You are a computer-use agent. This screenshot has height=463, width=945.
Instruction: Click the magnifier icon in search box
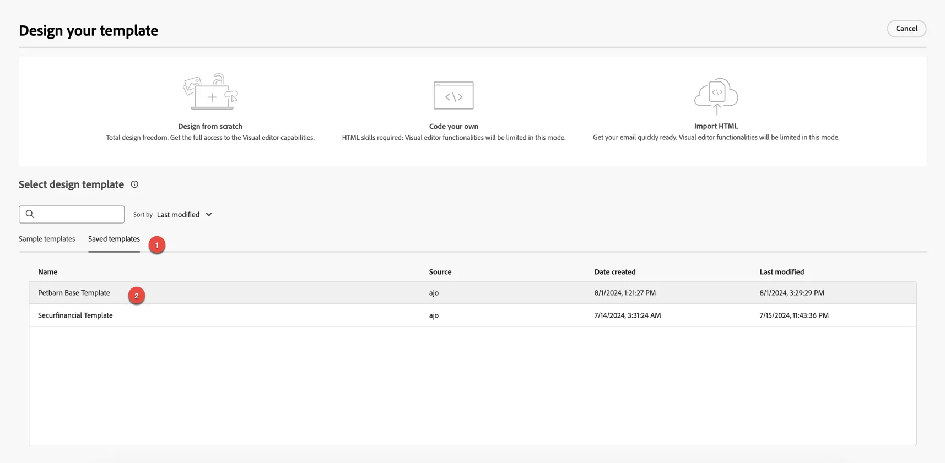pyautogui.click(x=30, y=214)
